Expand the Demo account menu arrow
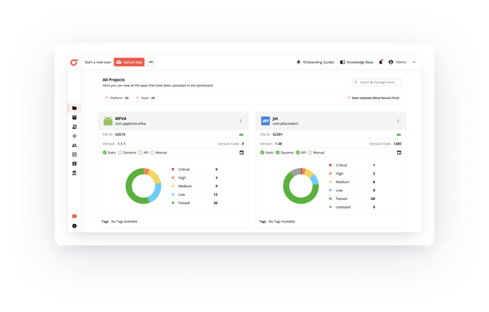 (414, 62)
